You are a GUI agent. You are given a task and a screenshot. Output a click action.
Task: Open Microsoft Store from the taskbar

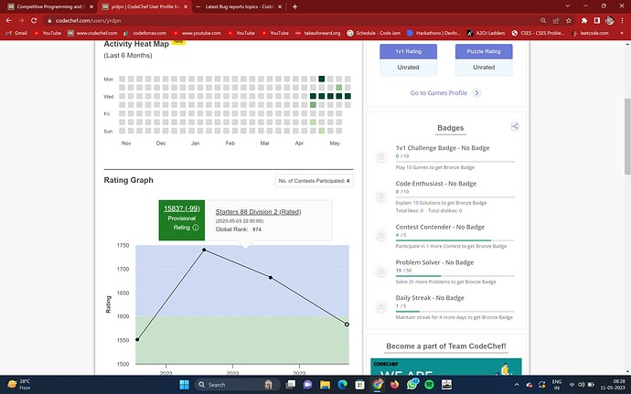click(x=359, y=385)
